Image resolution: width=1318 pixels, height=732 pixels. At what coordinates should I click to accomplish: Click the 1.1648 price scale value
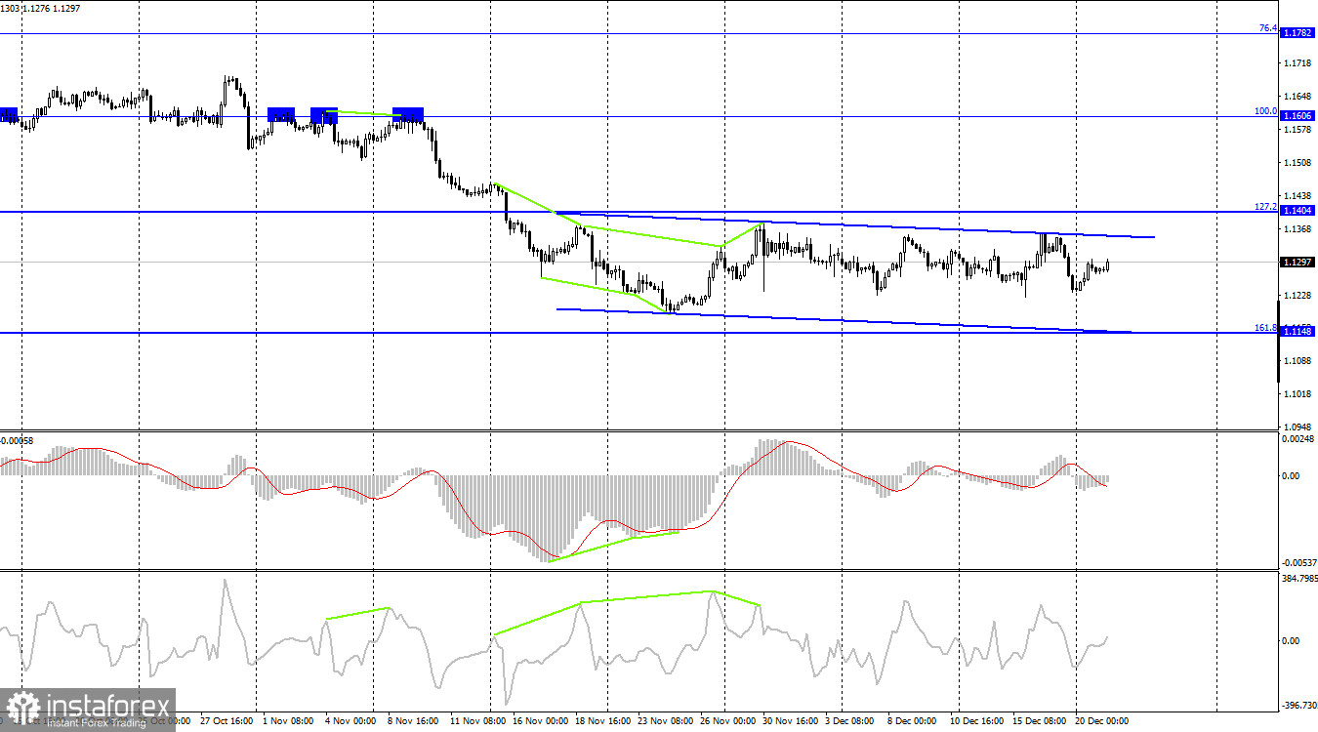click(1298, 97)
